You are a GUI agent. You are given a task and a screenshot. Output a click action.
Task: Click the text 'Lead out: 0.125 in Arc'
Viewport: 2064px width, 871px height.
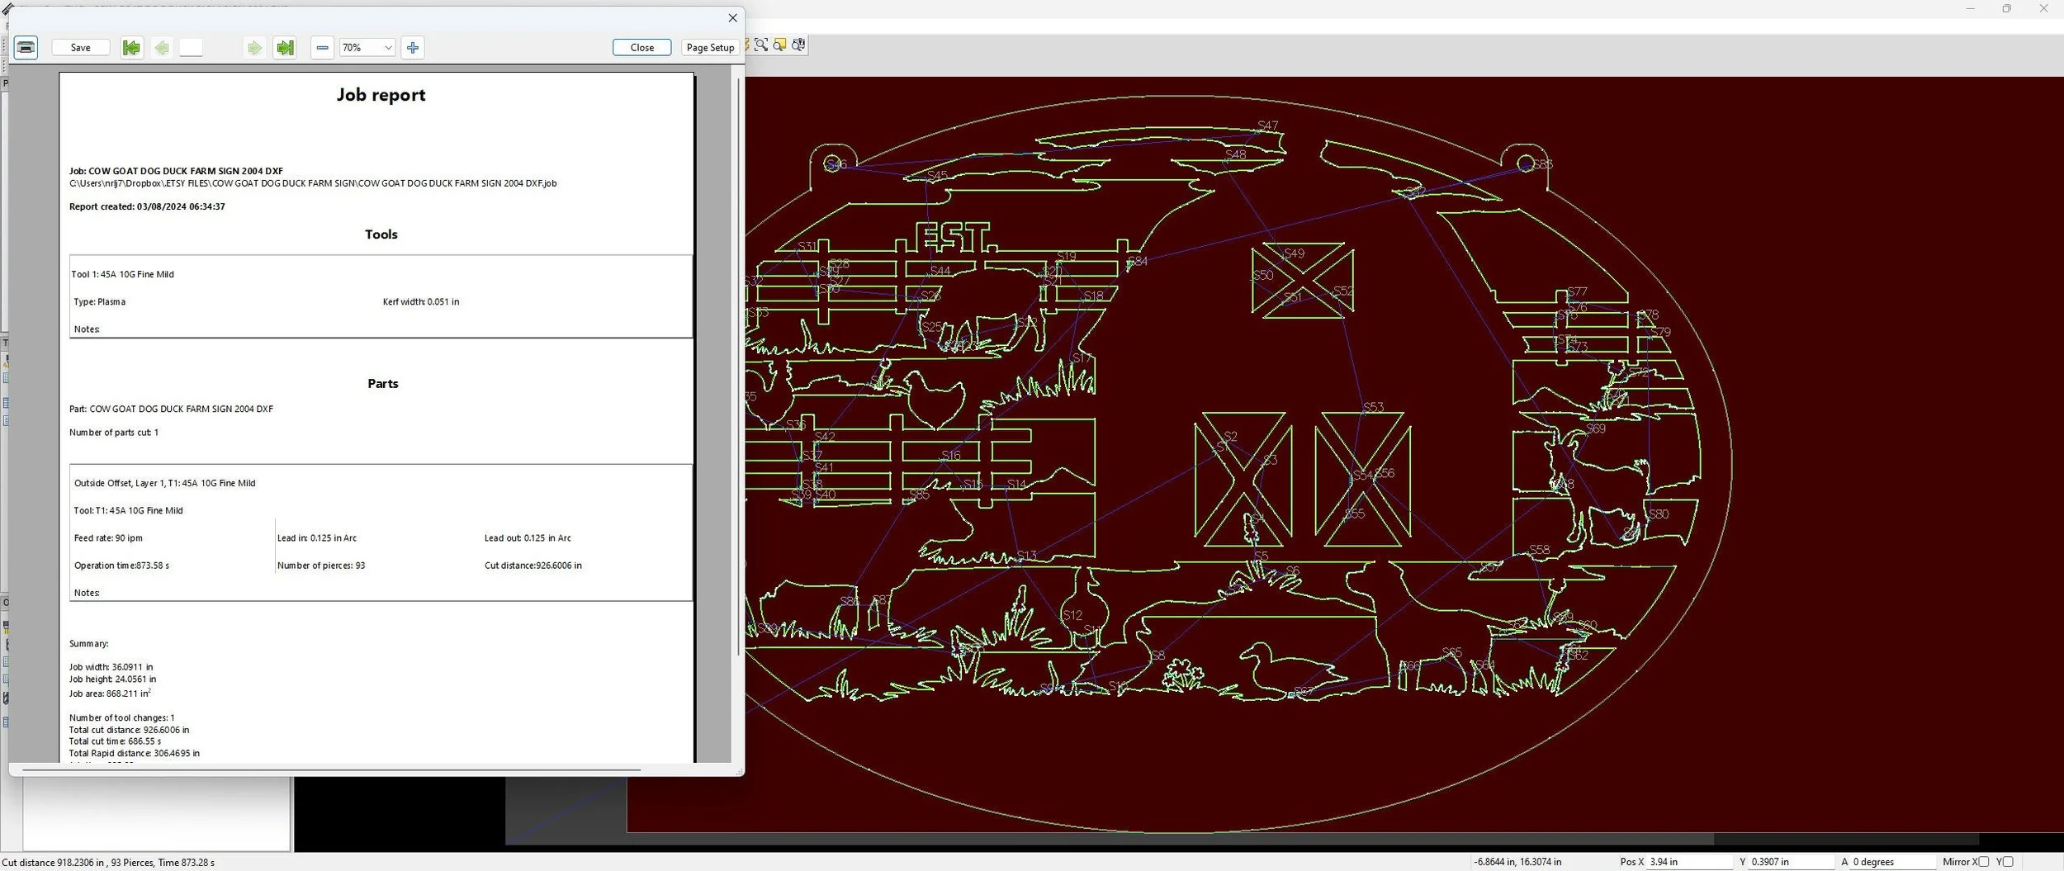pyautogui.click(x=528, y=537)
